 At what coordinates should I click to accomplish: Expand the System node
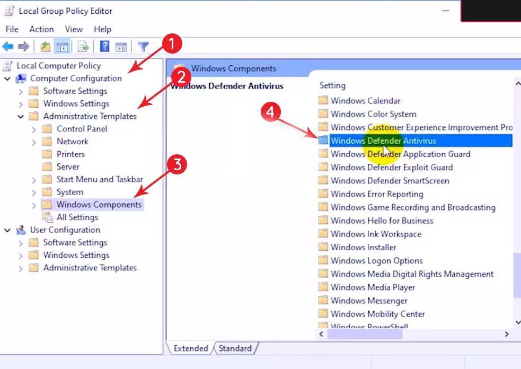pos(34,192)
